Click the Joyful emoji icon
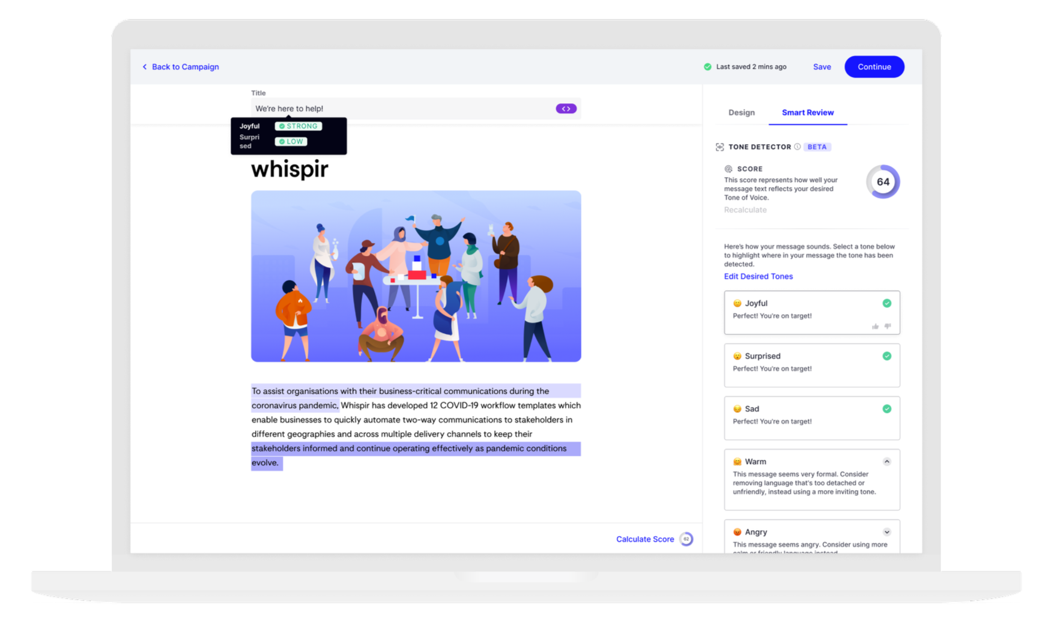This screenshot has height=622, width=1048. 737,303
